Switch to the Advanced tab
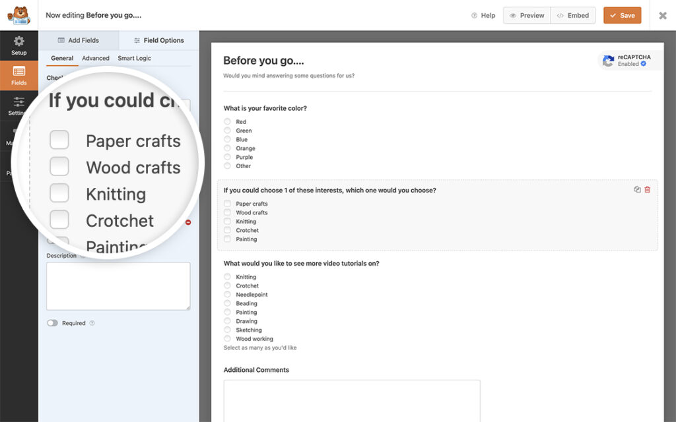Screen dimensions: 676x422 (x=96, y=58)
